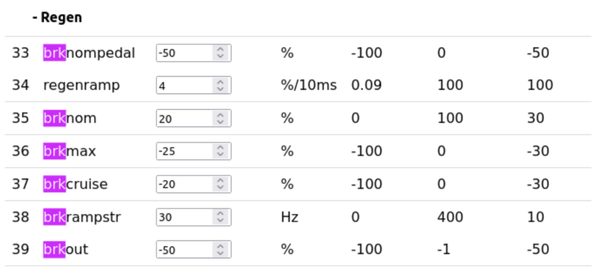Click into the brkmax value box
The image size is (603, 270).
pos(184,151)
